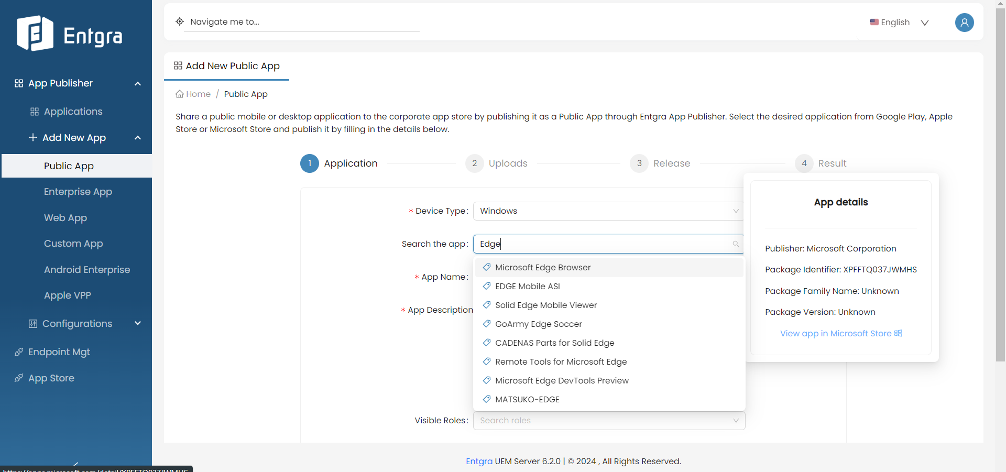1006x472 pixels.
Task: Choose Solid Edge Mobile Viewer suggestion
Action: (609, 305)
